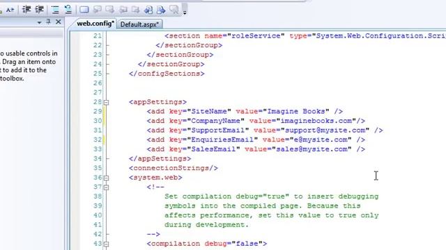Collapse the system.web section
Screen dimensions: 446x250
pos(106,178)
